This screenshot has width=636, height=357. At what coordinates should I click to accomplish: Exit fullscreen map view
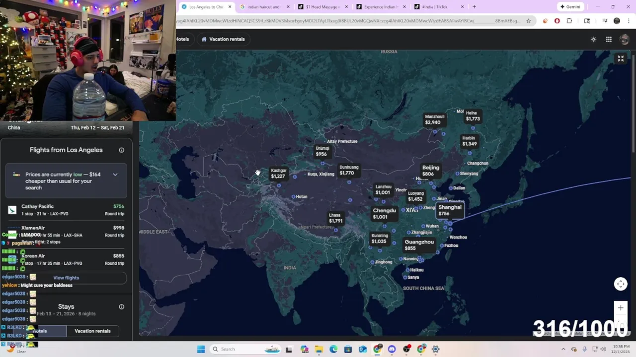pyautogui.click(x=621, y=59)
